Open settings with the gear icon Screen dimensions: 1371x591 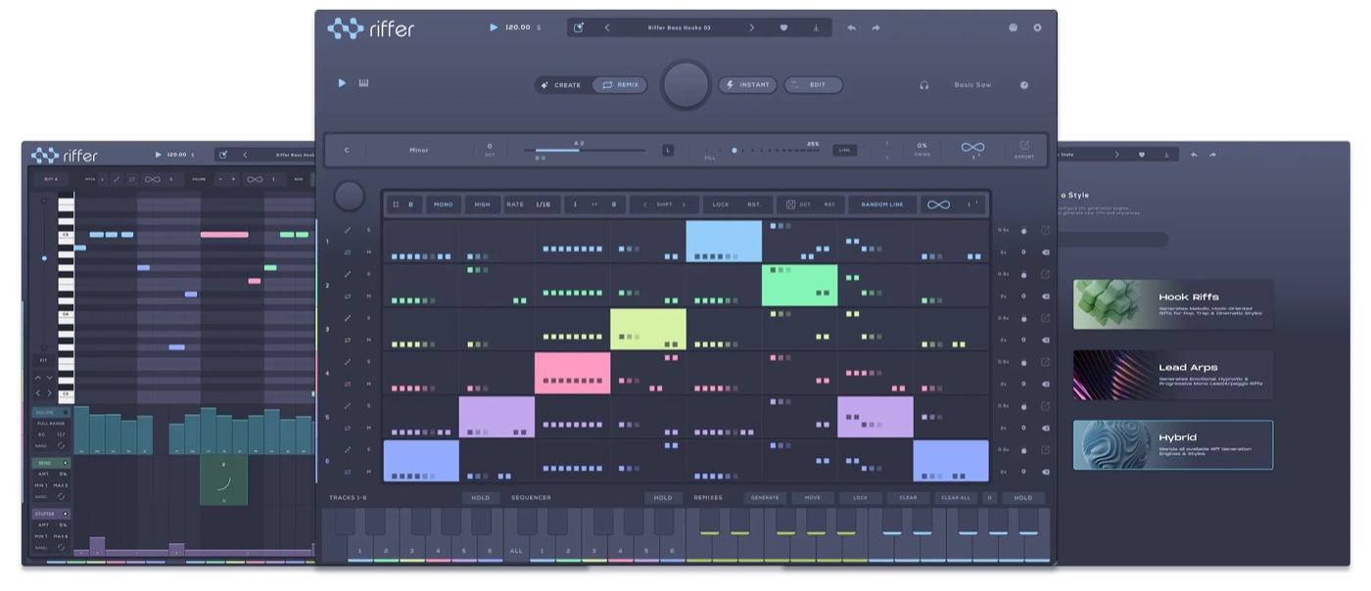click(x=1038, y=27)
